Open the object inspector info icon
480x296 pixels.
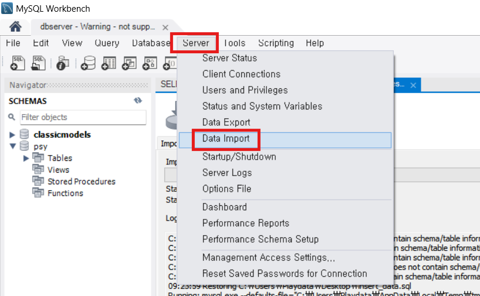[x=62, y=63]
